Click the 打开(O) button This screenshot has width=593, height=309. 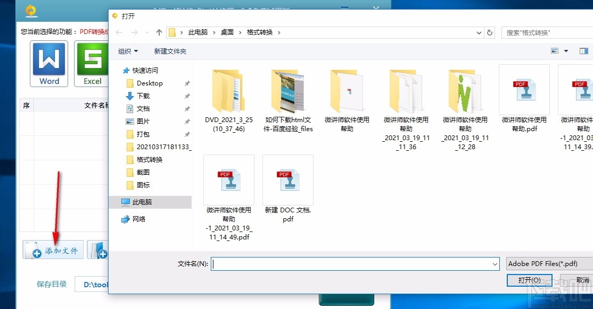pyautogui.click(x=529, y=280)
